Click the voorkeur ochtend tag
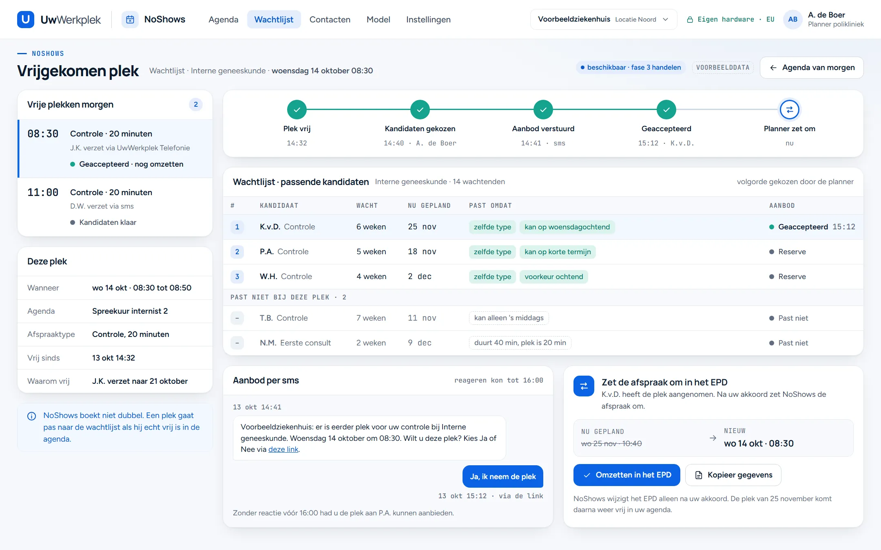This screenshot has width=881, height=550. 553,277
